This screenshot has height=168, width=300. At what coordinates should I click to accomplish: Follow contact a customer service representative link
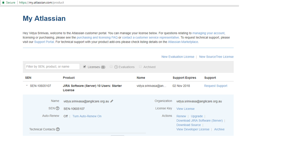coord(150,37)
